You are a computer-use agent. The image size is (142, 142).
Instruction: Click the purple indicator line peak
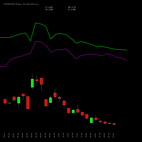click(36, 41)
